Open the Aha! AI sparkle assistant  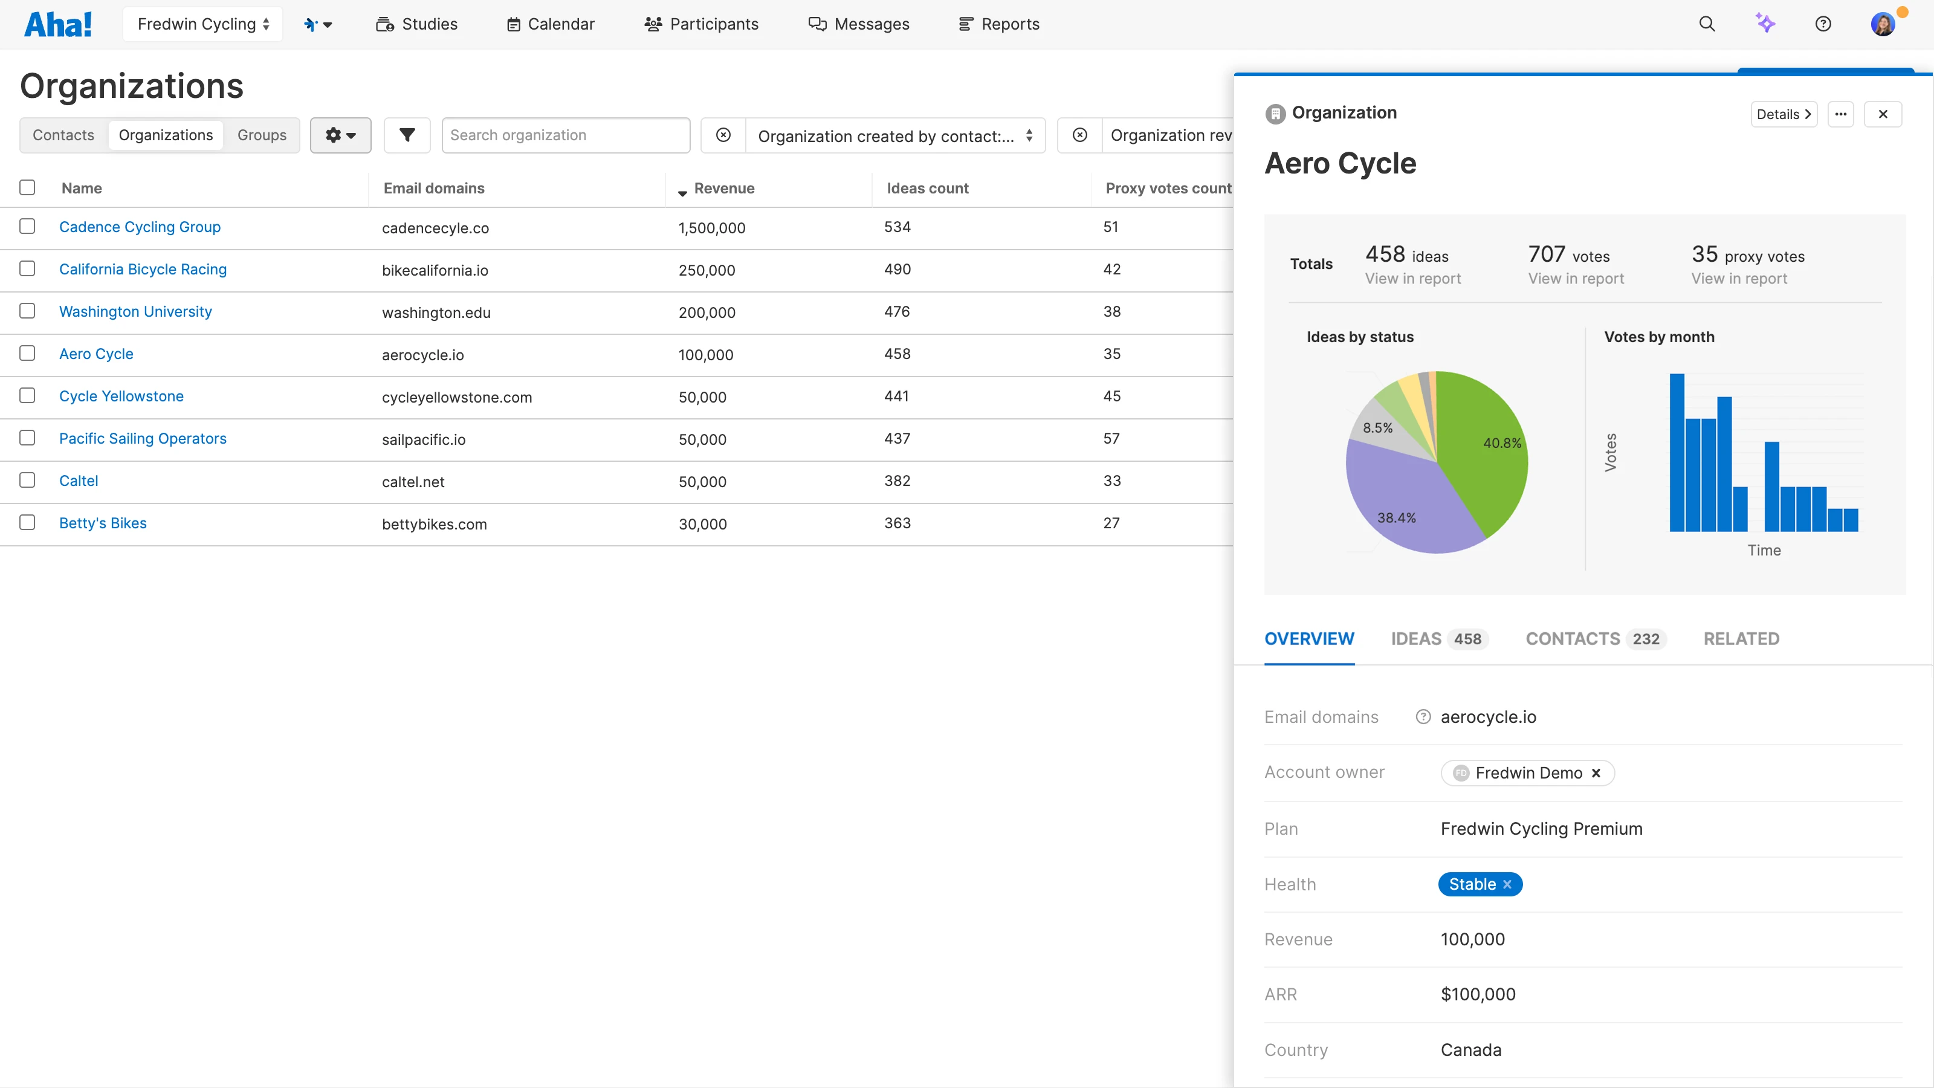click(1766, 24)
